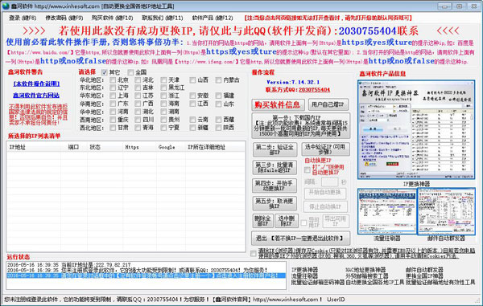Click the 退出 exit software button
483x306 pixels.
(301, 238)
